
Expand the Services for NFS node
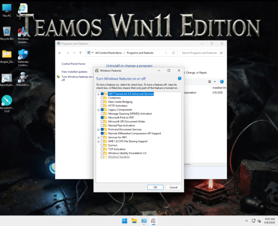[98, 137]
